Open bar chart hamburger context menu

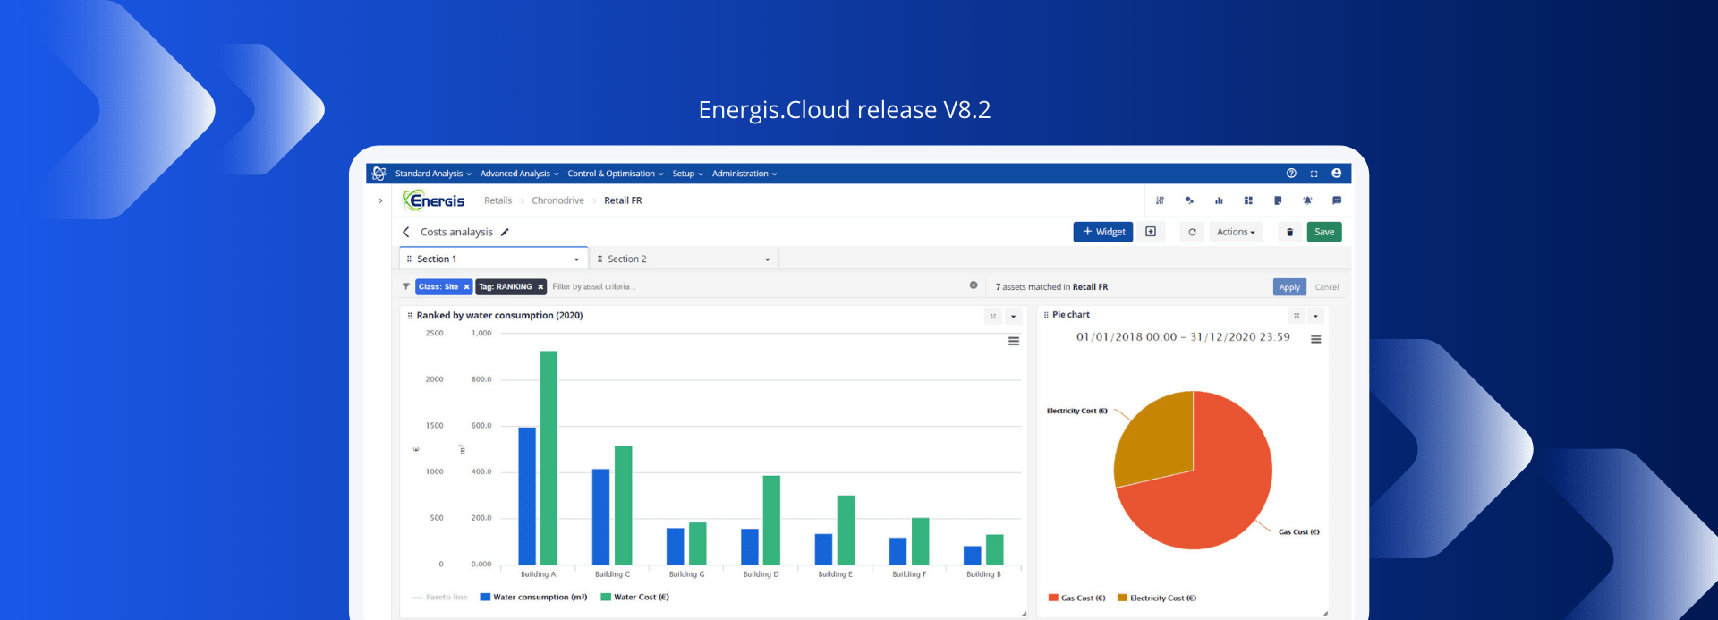1014,341
